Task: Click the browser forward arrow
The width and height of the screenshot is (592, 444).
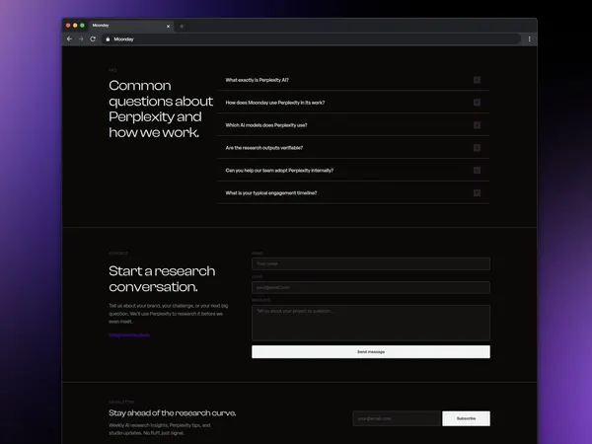Action: [x=81, y=38]
